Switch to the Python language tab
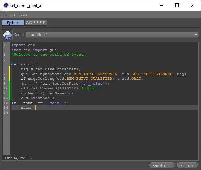 pos(13,23)
